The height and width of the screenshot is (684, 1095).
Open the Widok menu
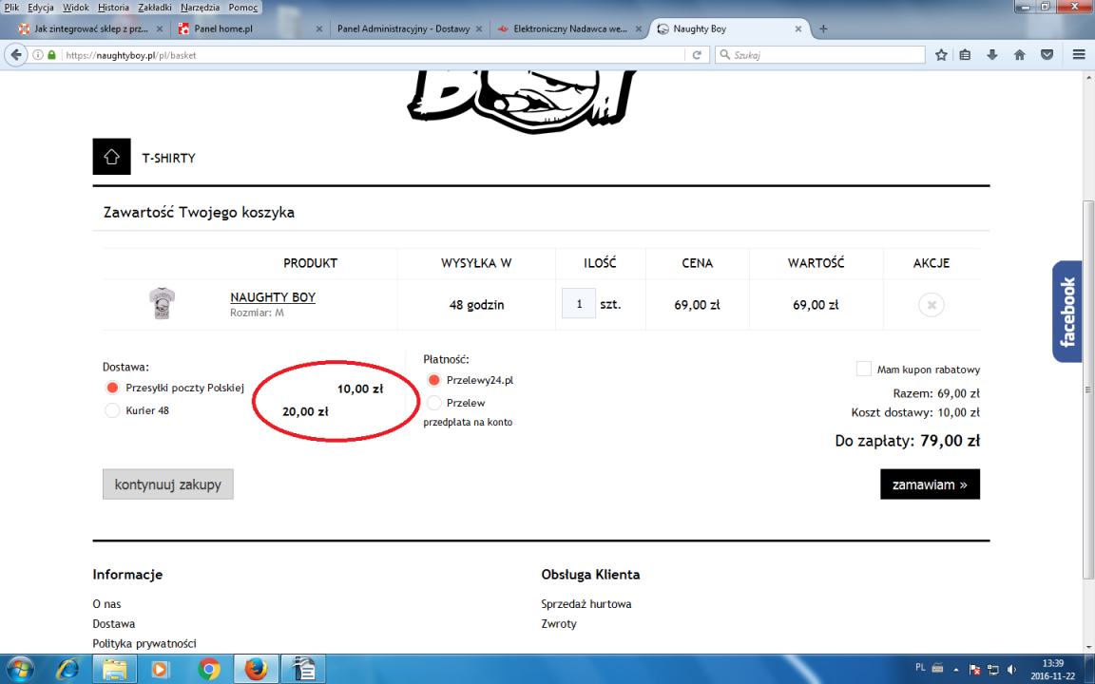pos(75,7)
